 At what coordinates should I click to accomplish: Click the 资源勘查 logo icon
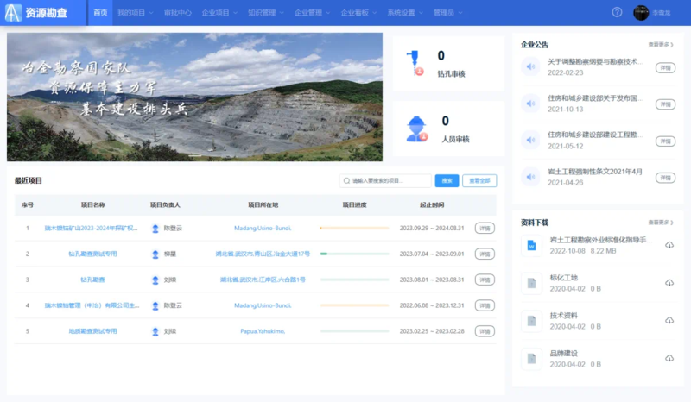pos(13,13)
